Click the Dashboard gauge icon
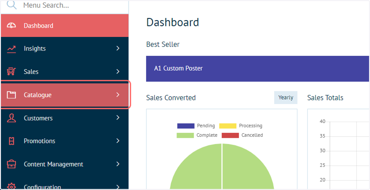 [x=11, y=26]
